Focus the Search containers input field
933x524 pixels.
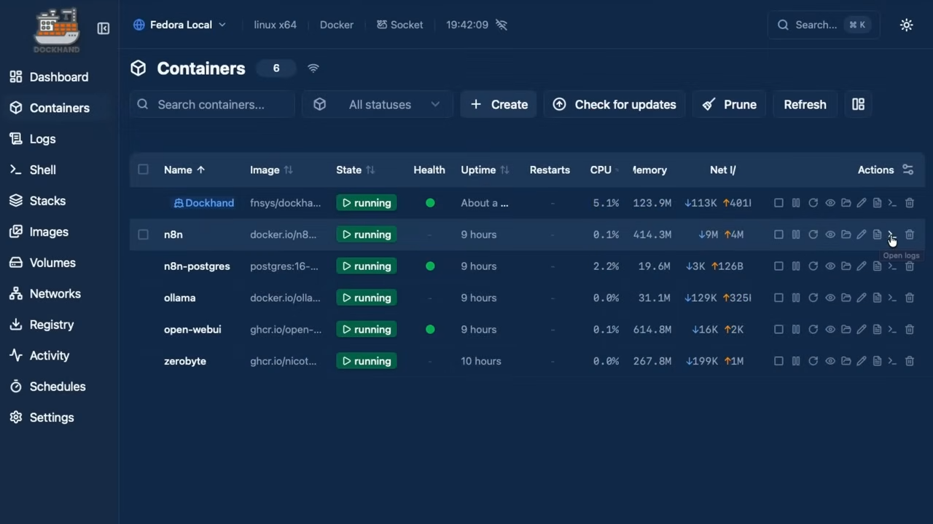click(x=219, y=105)
